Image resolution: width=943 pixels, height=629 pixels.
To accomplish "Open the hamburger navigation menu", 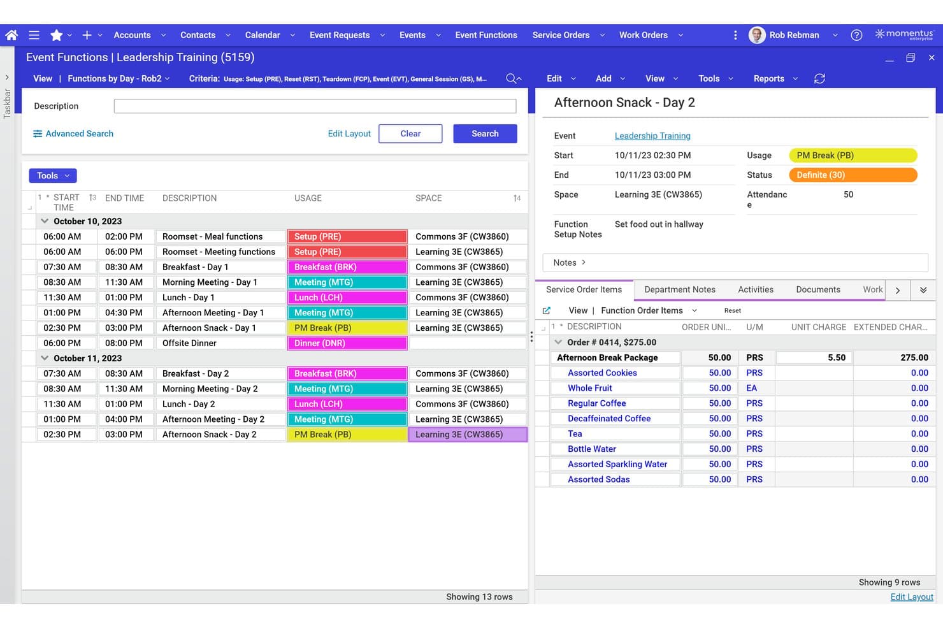I will tap(34, 35).
